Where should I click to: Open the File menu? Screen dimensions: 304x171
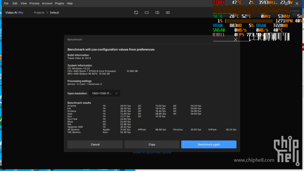pos(6,3)
